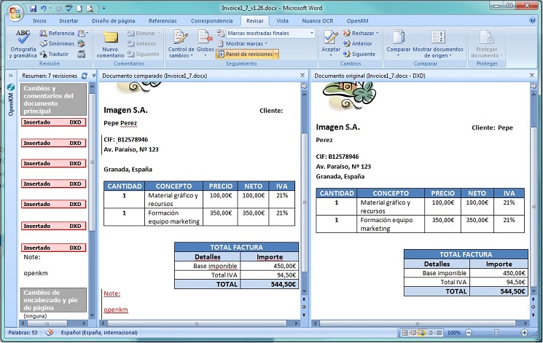Click CIF: B12578946 in original document
543x343 pixels.
[337, 157]
